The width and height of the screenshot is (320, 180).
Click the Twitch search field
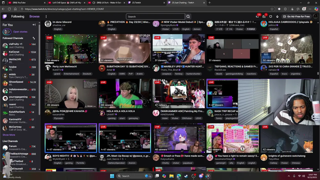tap(155, 16)
